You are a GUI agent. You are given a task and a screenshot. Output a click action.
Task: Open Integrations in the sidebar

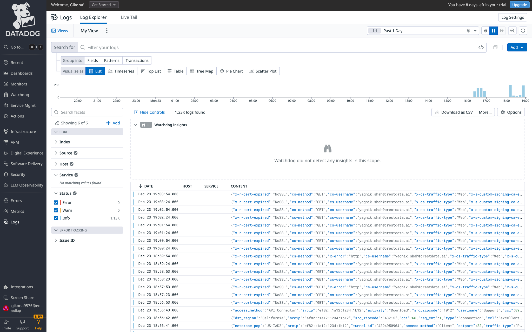pyautogui.click(x=22, y=287)
